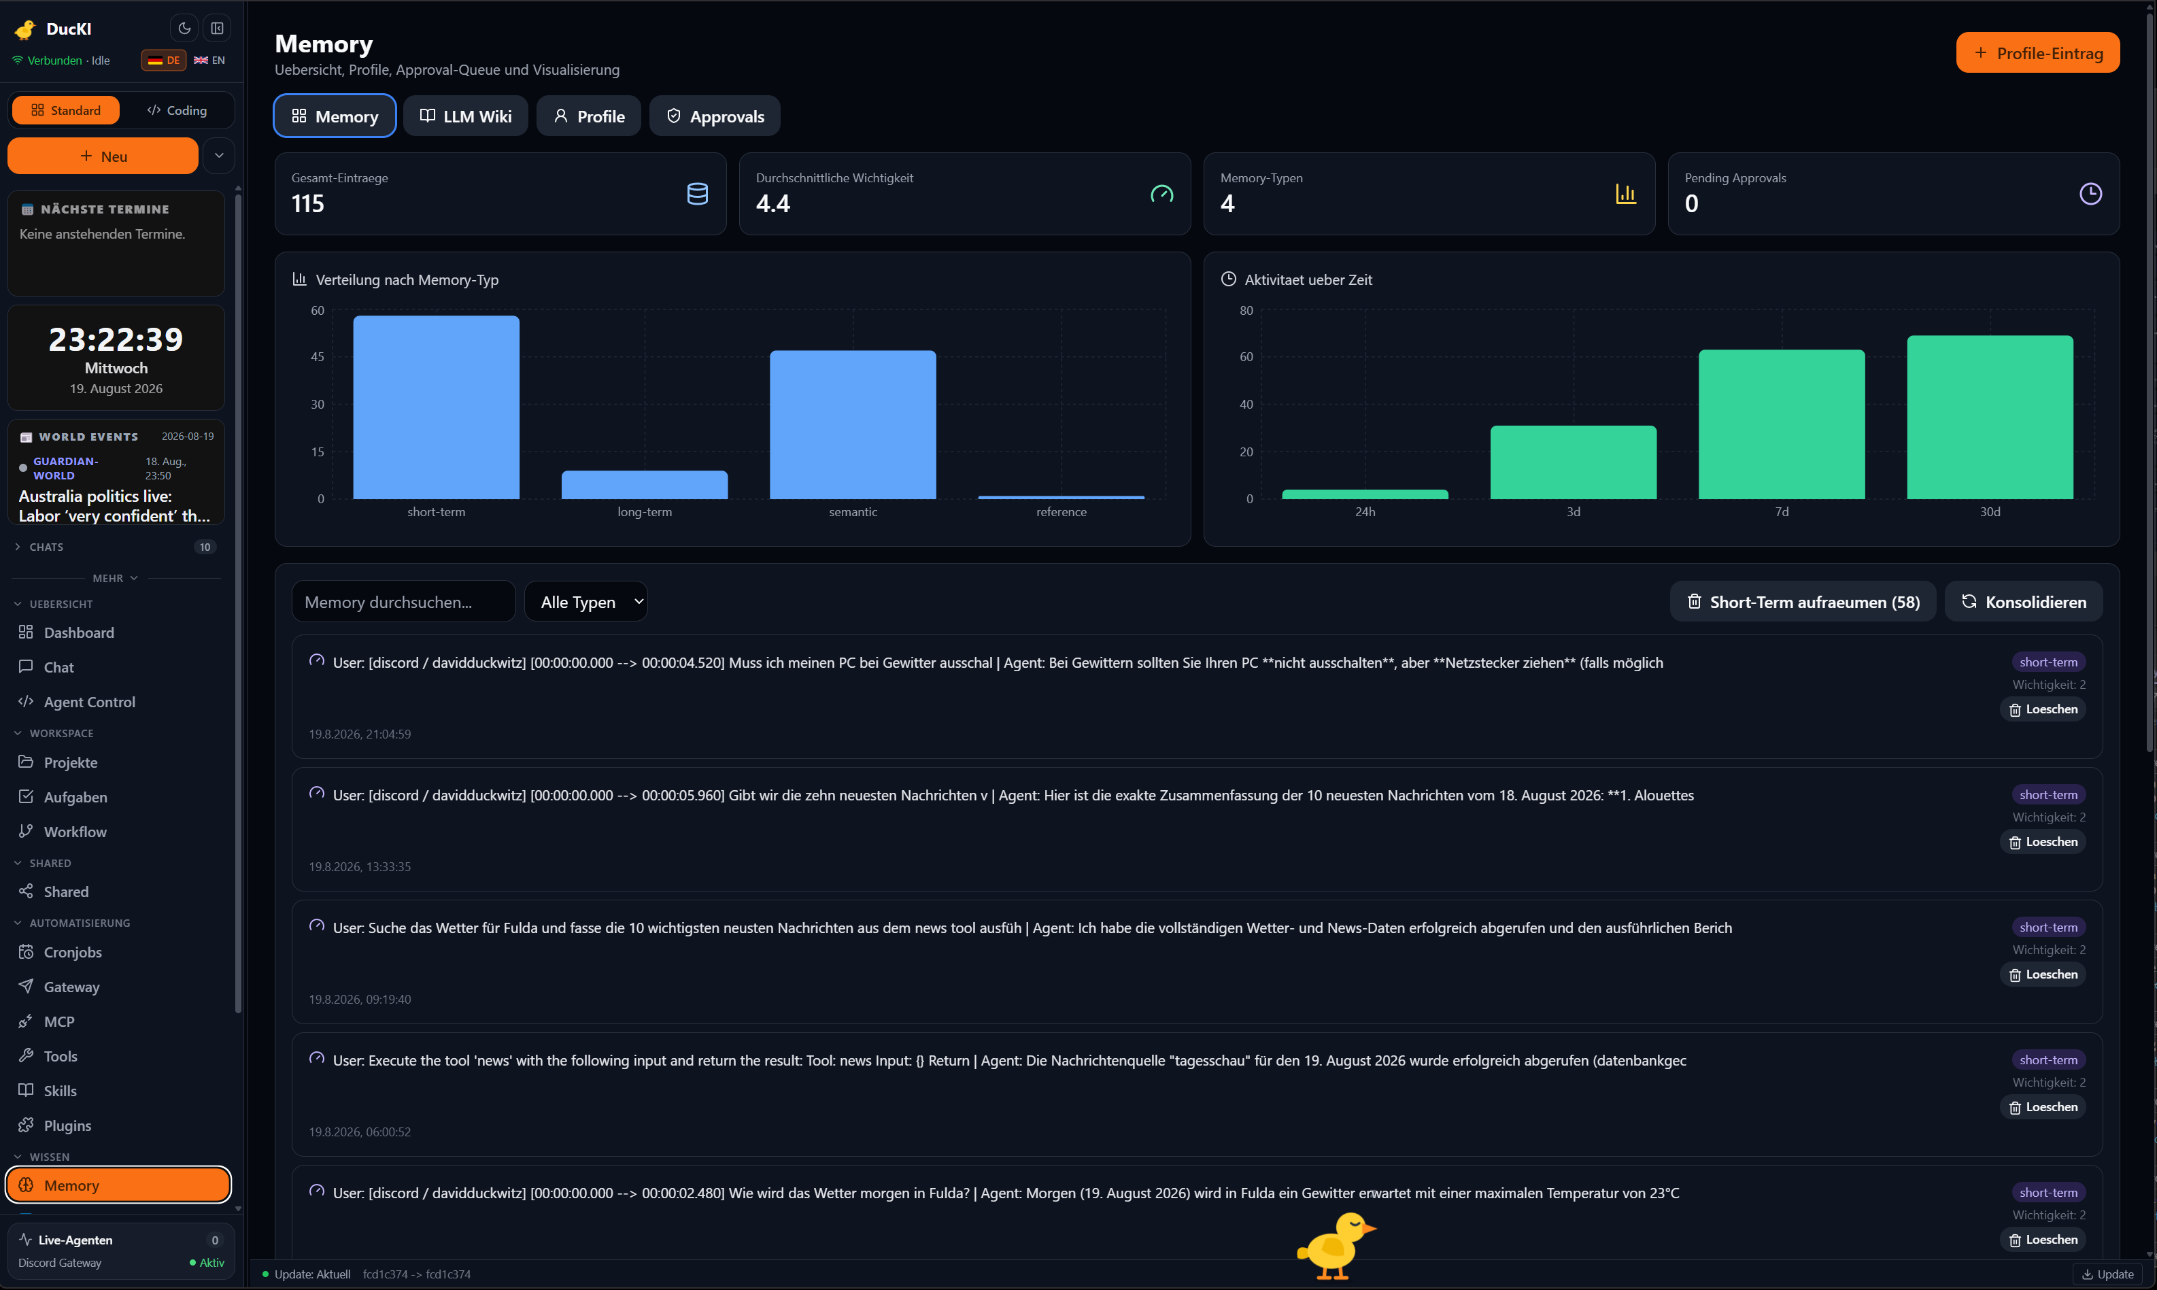2157x1290 pixels.
Task: Open dropdown arrow next to Neu
Action: point(219,156)
